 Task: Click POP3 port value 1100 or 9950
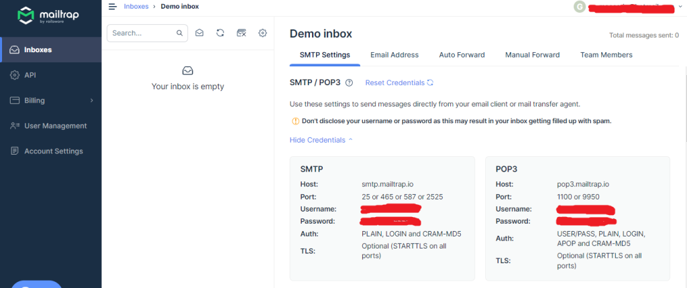point(578,197)
